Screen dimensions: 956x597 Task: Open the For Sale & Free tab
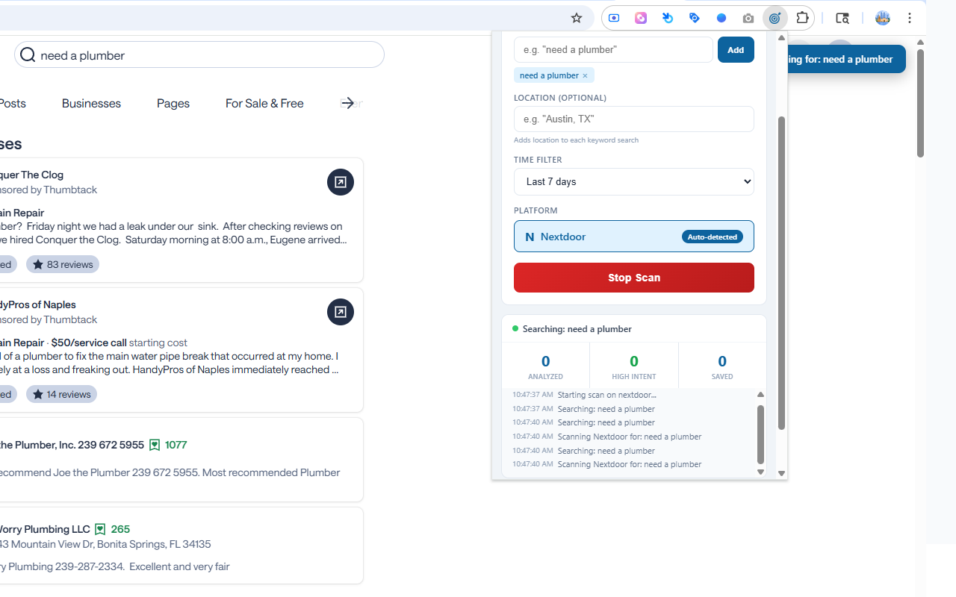point(264,104)
